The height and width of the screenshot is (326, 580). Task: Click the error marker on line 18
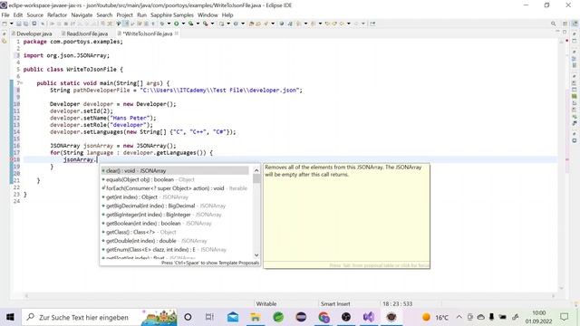[x=12, y=159]
